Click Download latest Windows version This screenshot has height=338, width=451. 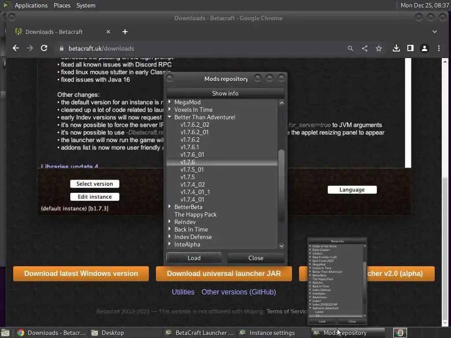click(x=81, y=273)
